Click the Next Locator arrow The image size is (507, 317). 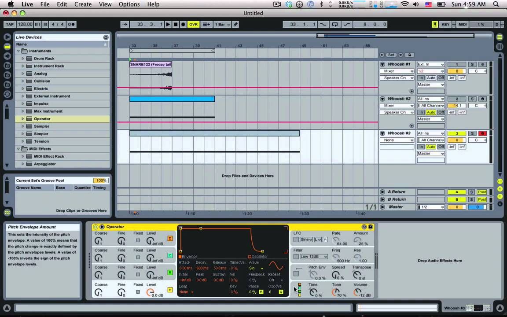tap(400, 55)
